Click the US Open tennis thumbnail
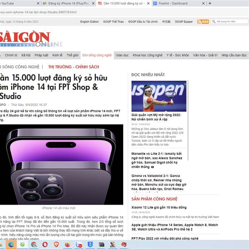 tap(159, 96)
